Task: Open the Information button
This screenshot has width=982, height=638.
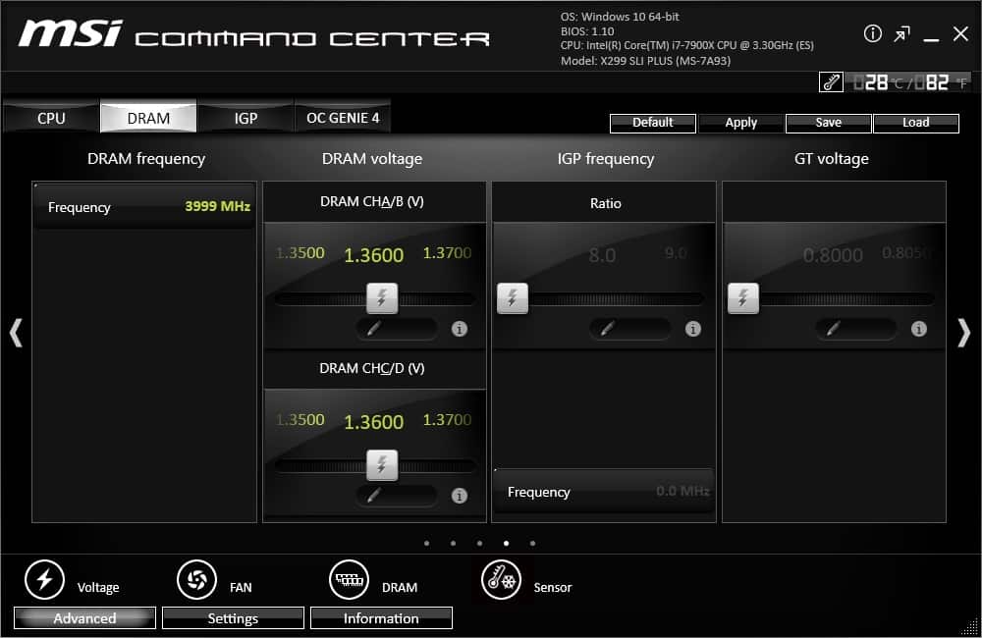Action: pyautogui.click(x=381, y=618)
